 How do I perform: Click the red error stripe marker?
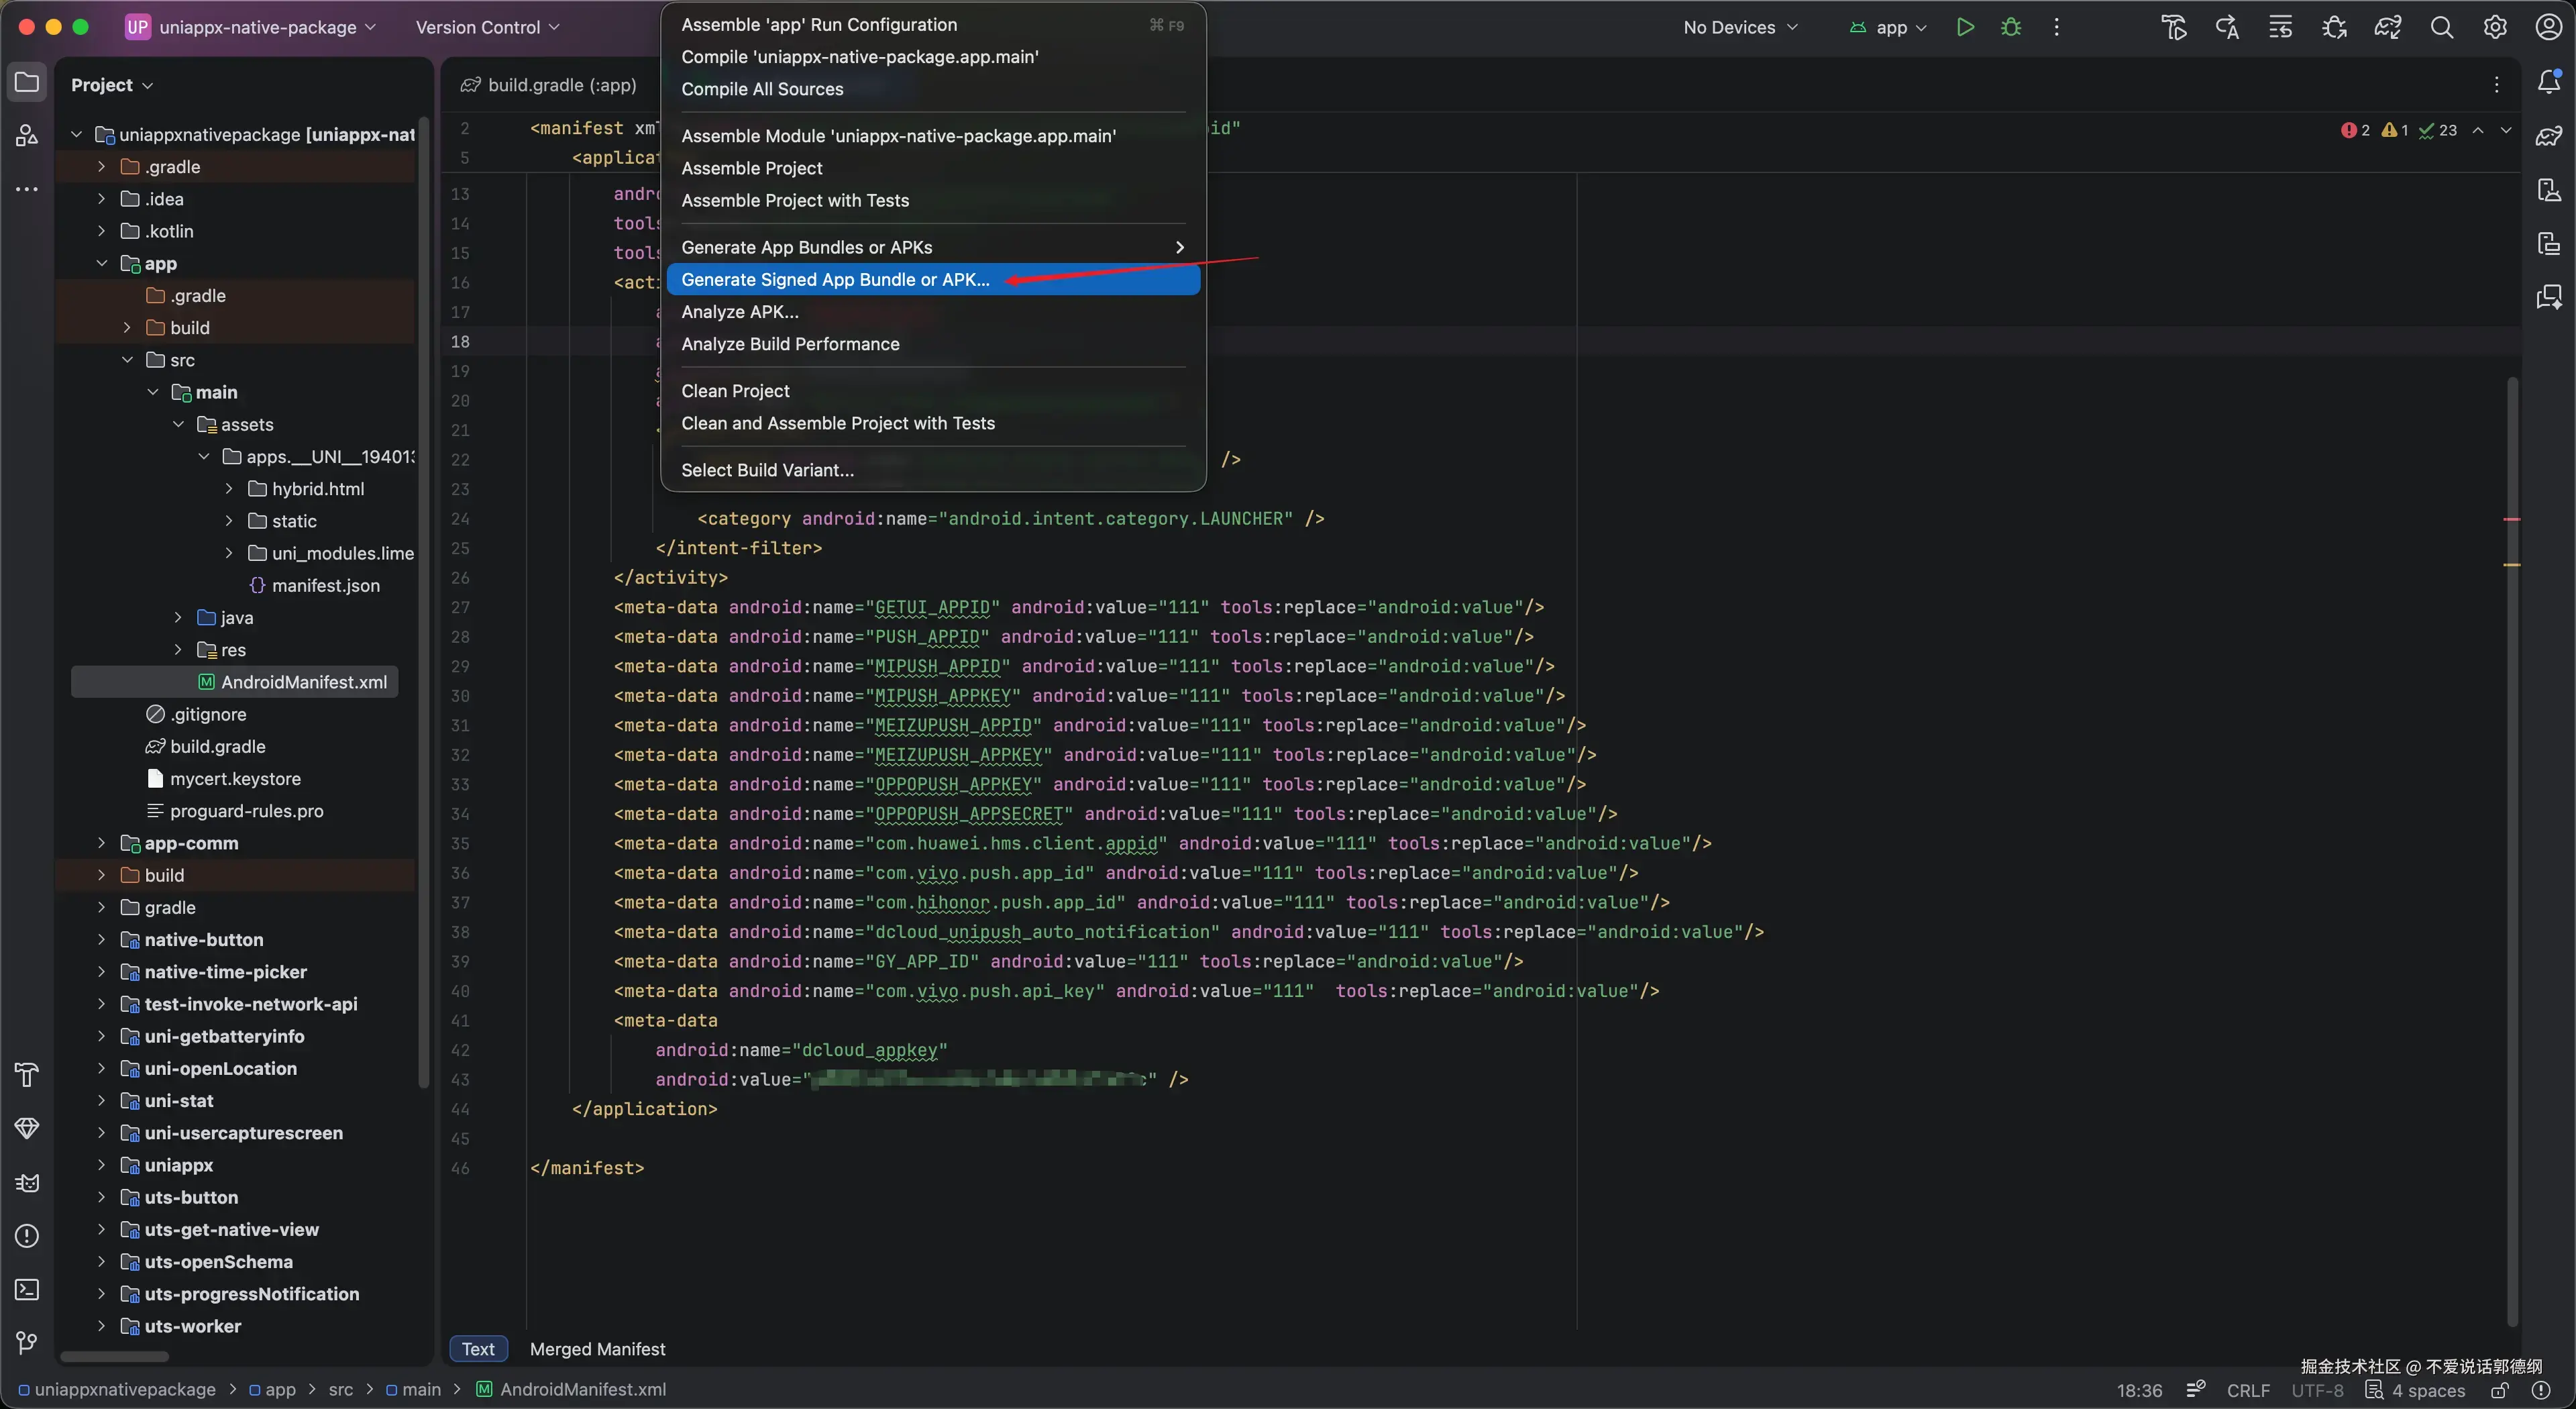tap(2511, 520)
